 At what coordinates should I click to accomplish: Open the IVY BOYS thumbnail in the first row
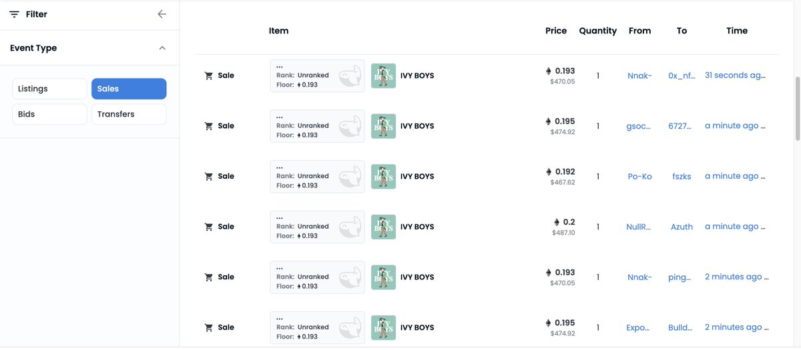click(383, 75)
